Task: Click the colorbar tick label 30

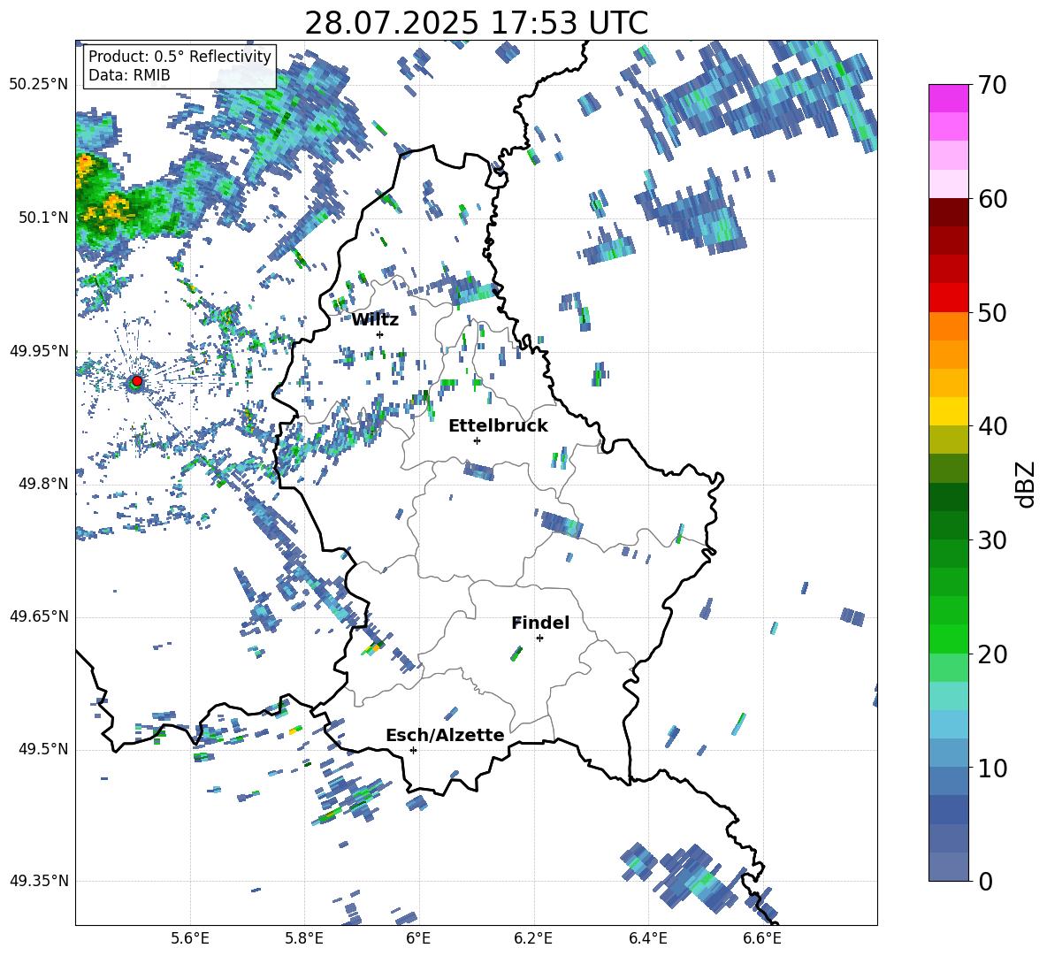Action: pos(992,540)
